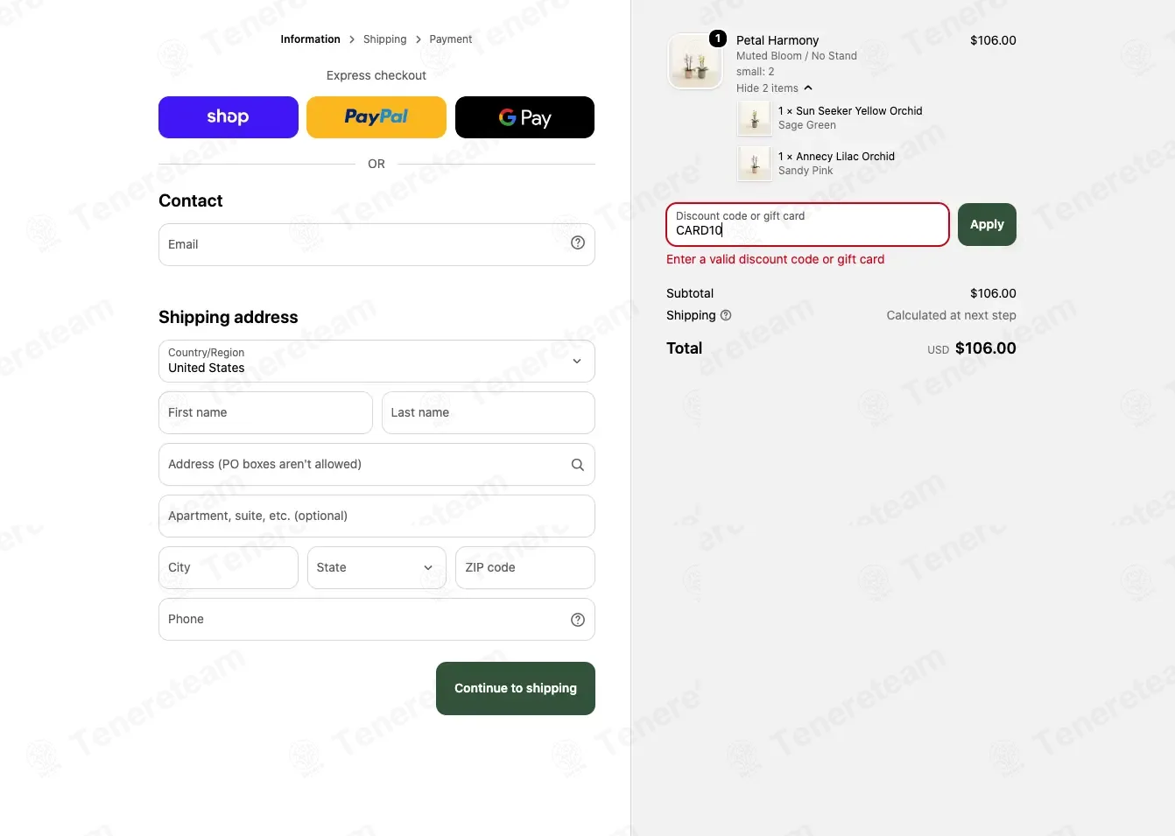Choose PayPal express checkout
This screenshot has height=836, width=1175.
(376, 117)
